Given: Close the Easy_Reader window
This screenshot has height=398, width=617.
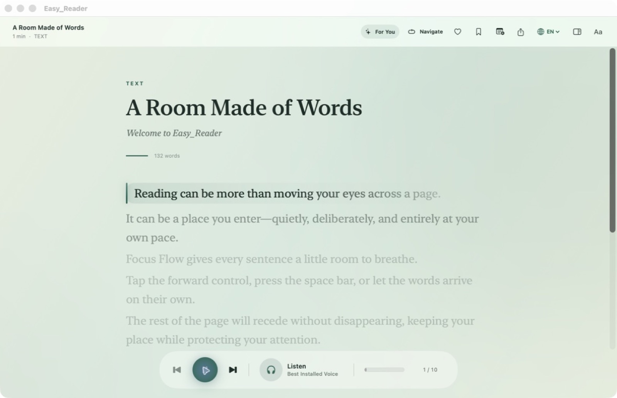Looking at the screenshot, I should click(x=8, y=8).
